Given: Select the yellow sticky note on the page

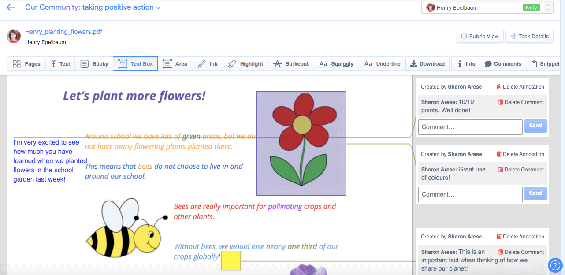Looking at the screenshot, I should click(231, 260).
